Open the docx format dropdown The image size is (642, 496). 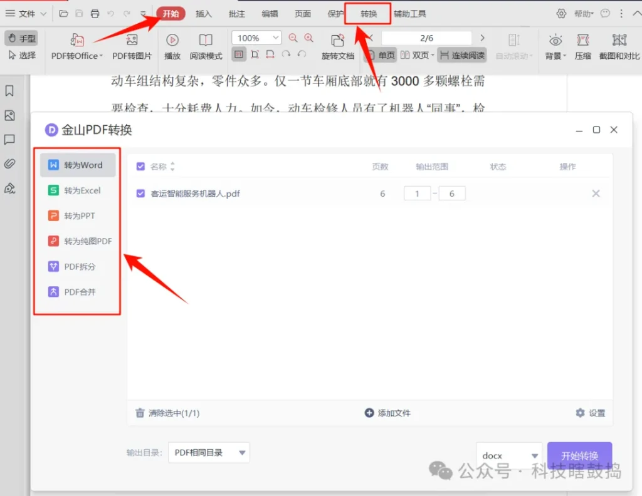[509, 455]
